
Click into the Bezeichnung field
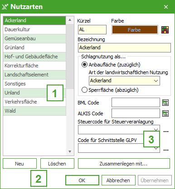tap(124, 47)
